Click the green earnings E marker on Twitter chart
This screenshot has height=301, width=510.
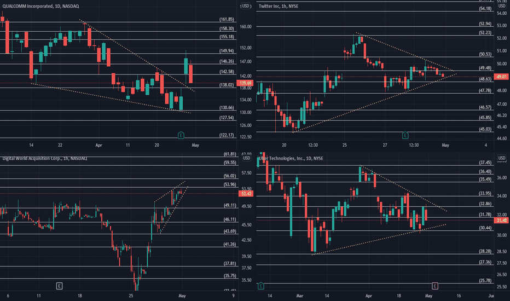tap(405, 135)
